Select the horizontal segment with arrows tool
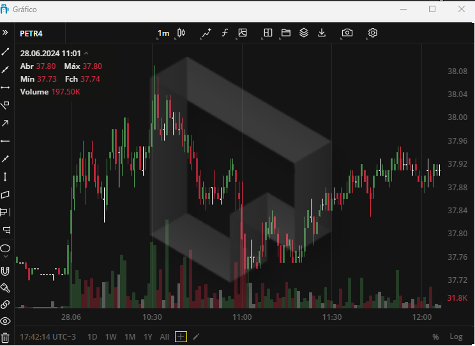The height and width of the screenshot is (346, 475). tap(5, 87)
